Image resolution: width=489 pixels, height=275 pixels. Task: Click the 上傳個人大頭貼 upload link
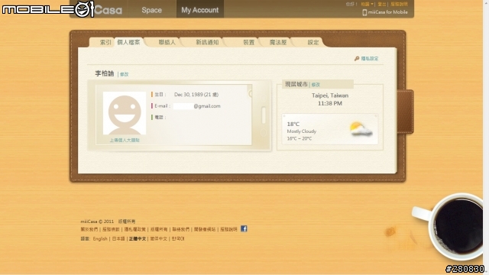click(x=125, y=140)
